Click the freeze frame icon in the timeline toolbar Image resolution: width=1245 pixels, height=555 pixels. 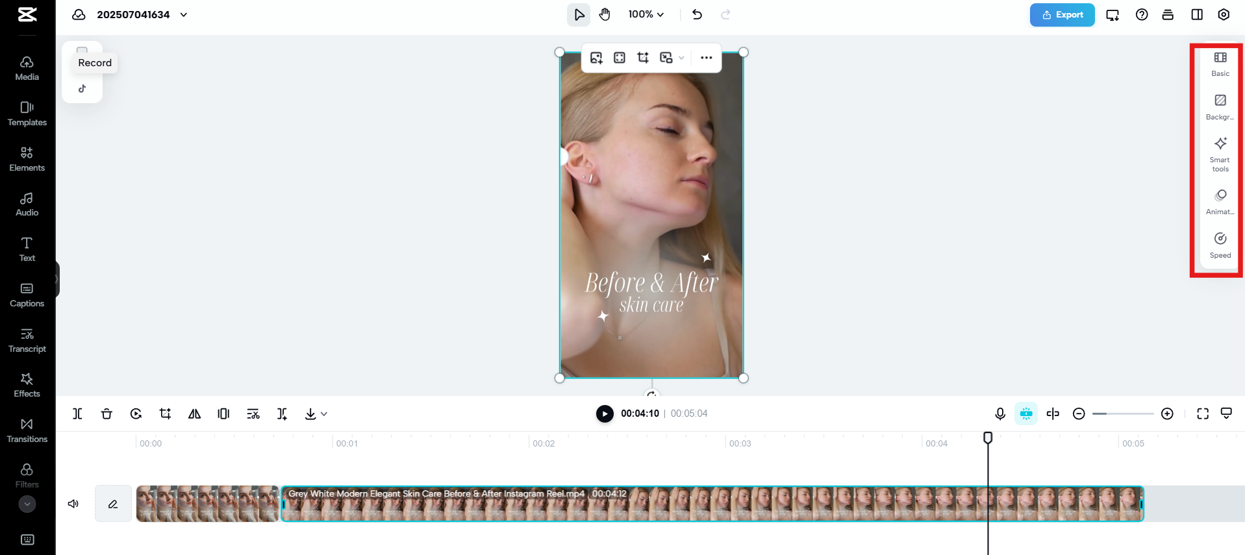(x=223, y=413)
